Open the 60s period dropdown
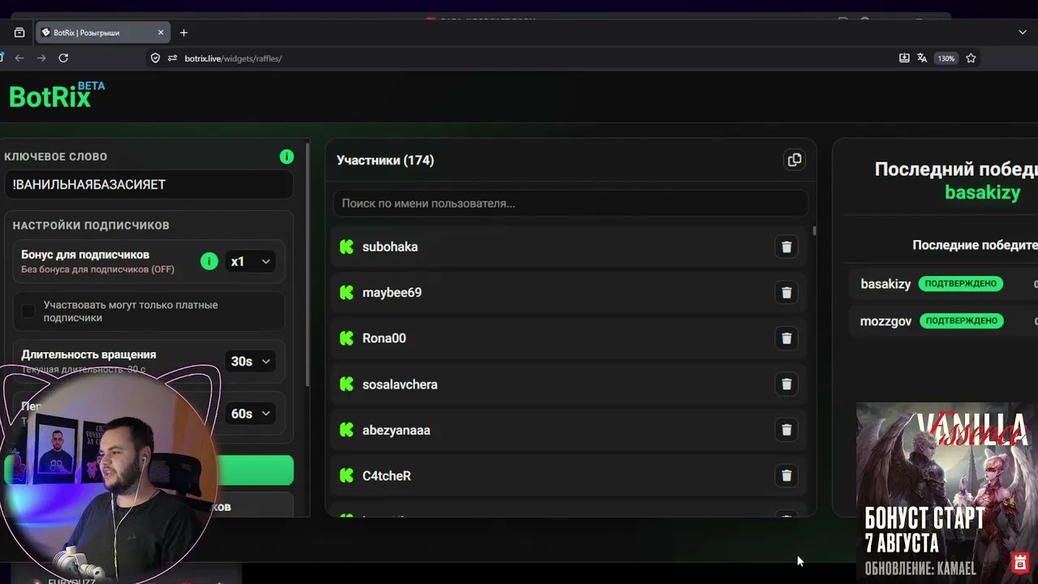The height and width of the screenshot is (584, 1038). click(250, 414)
